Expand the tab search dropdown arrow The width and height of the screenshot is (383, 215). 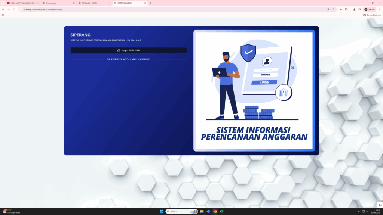(x=3, y=3)
